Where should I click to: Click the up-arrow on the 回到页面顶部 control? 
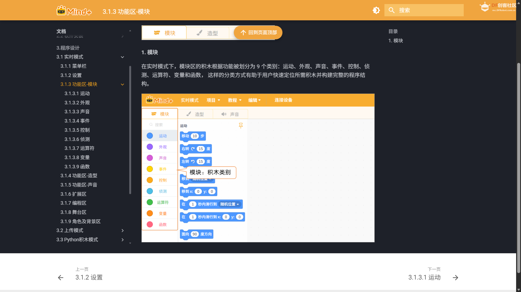(x=243, y=32)
